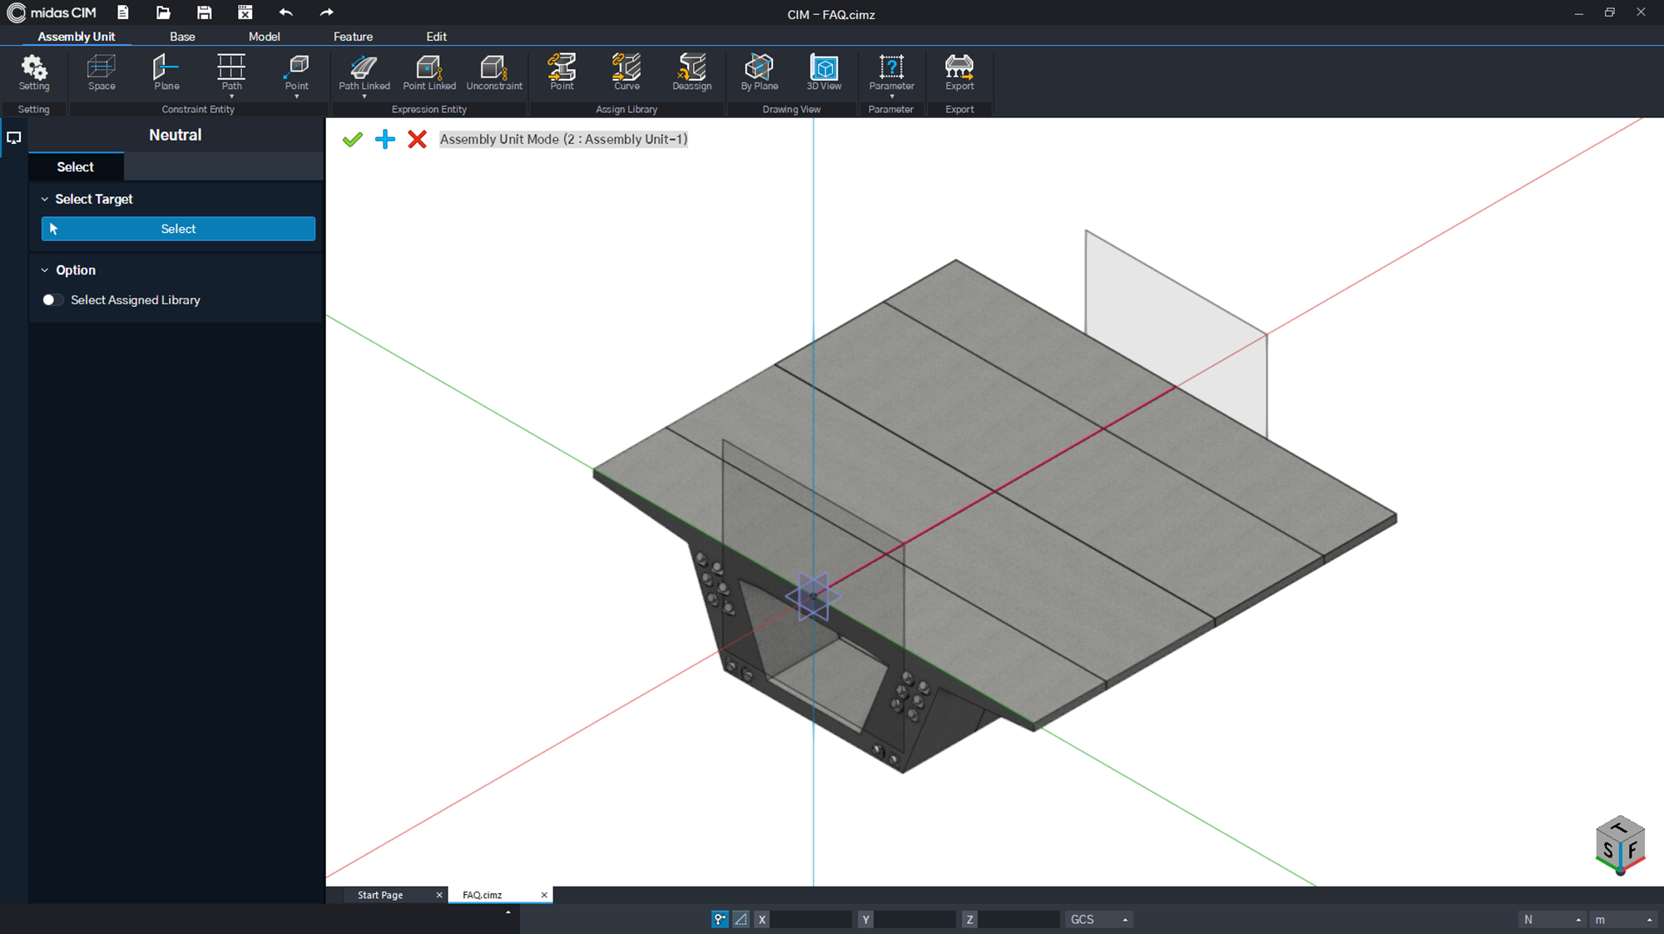Click Assembly Unit Mode label text

pyautogui.click(x=563, y=139)
